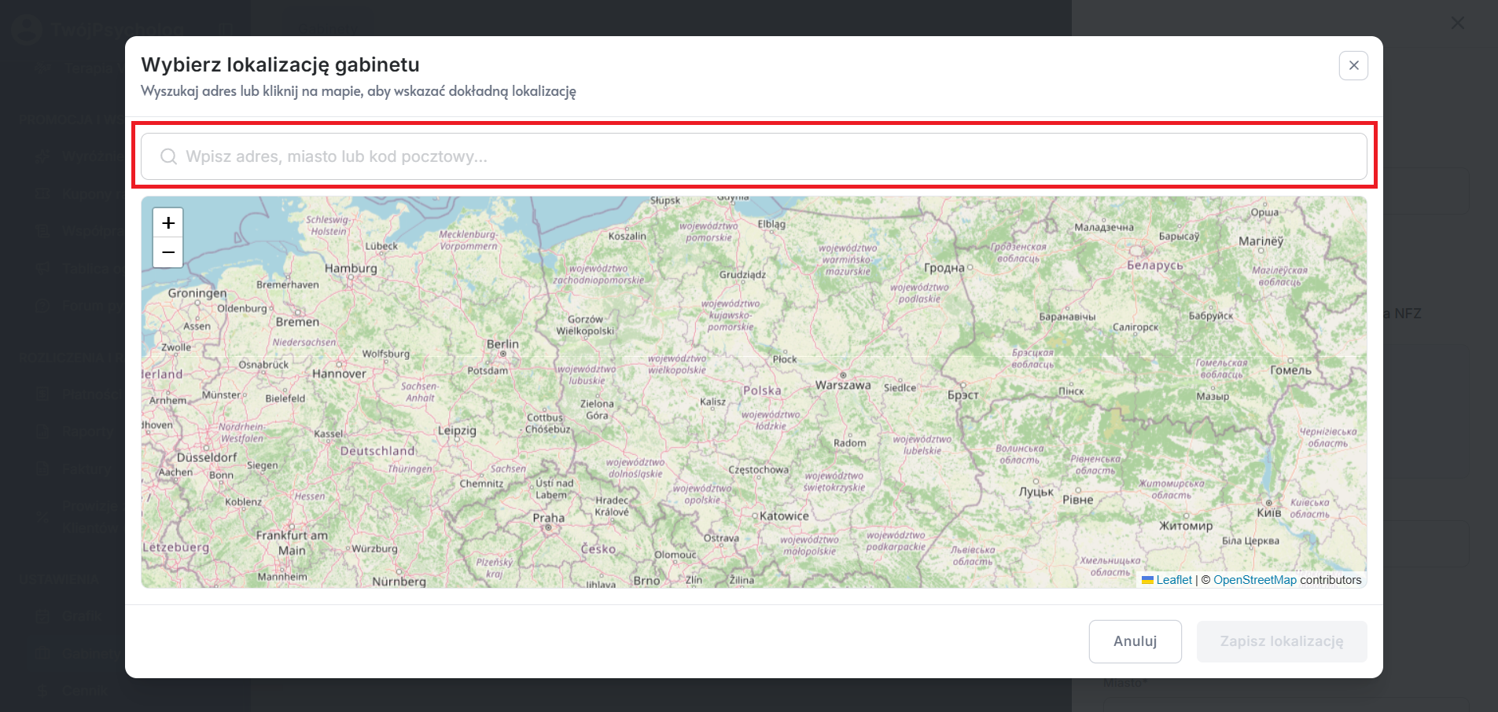Mark Kalisz on the map

click(713, 402)
